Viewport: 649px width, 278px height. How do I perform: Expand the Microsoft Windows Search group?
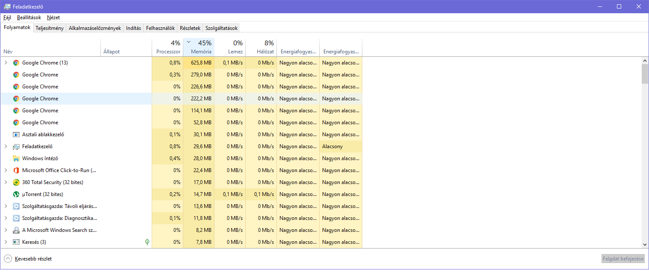click(x=6, y=230)
